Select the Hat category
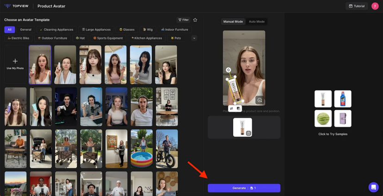The image size is (383, 196). tap(80, 38)
